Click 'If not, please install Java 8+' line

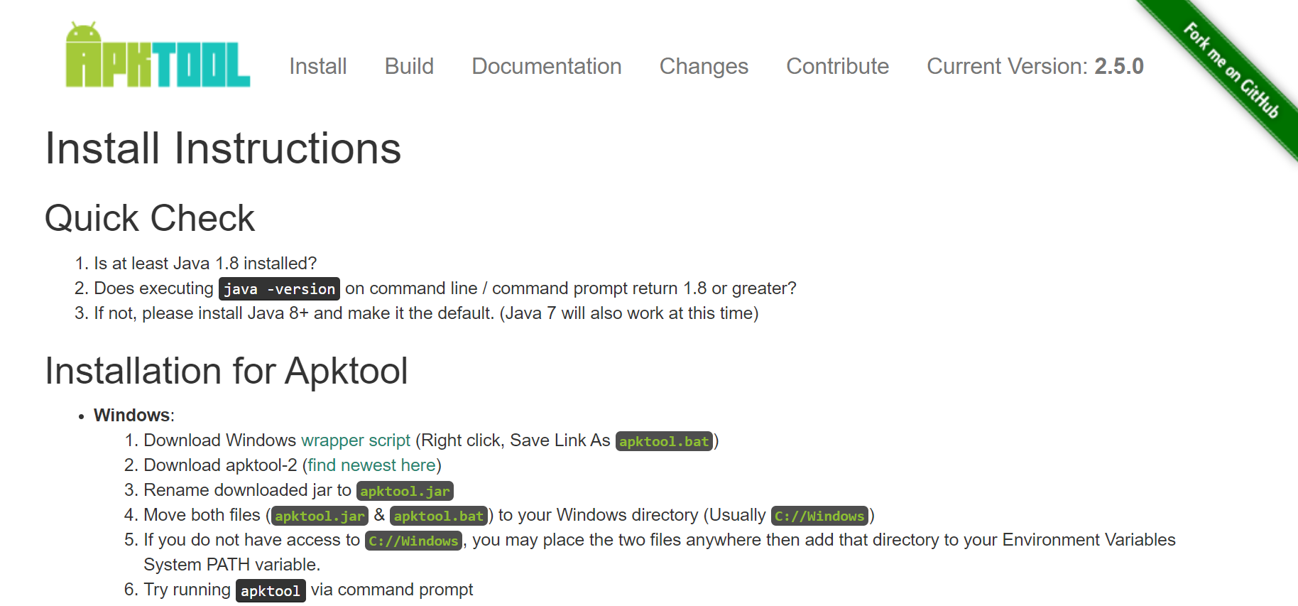(x=426, y=313)
